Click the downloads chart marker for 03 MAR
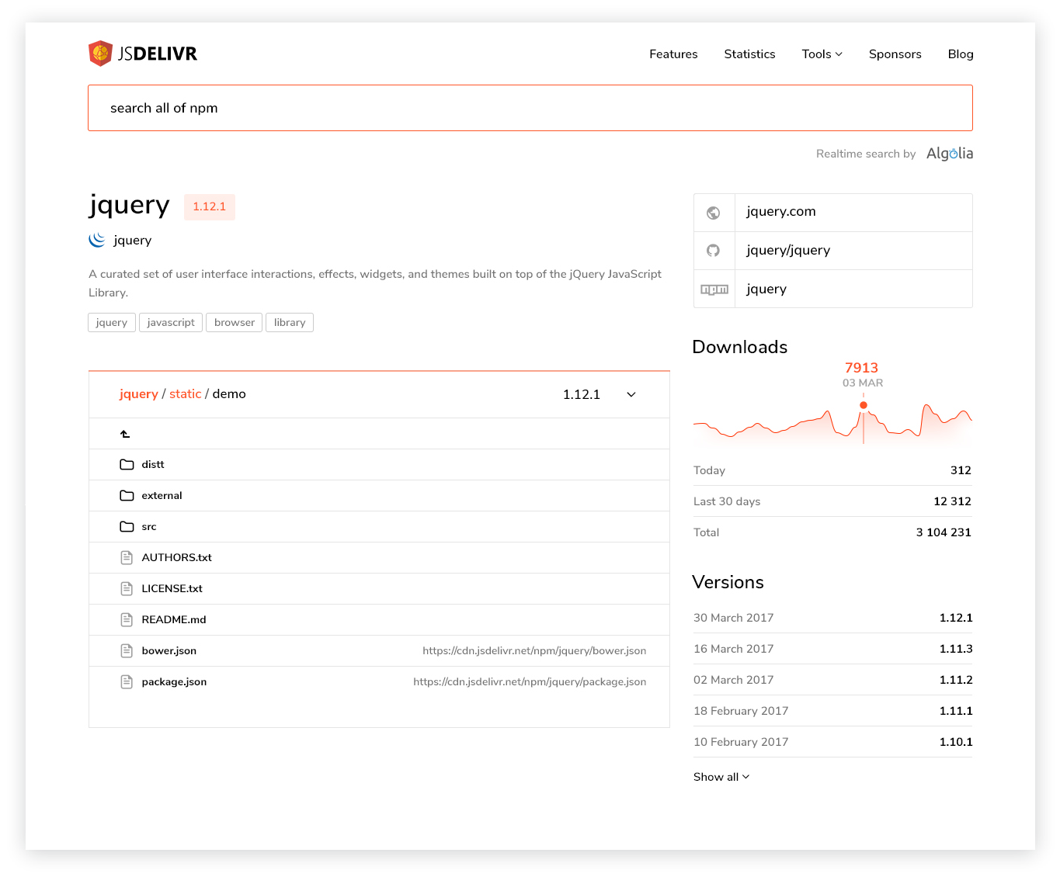Image resolution: width=1060 pixels, height=877 pixels. point(863,405)
